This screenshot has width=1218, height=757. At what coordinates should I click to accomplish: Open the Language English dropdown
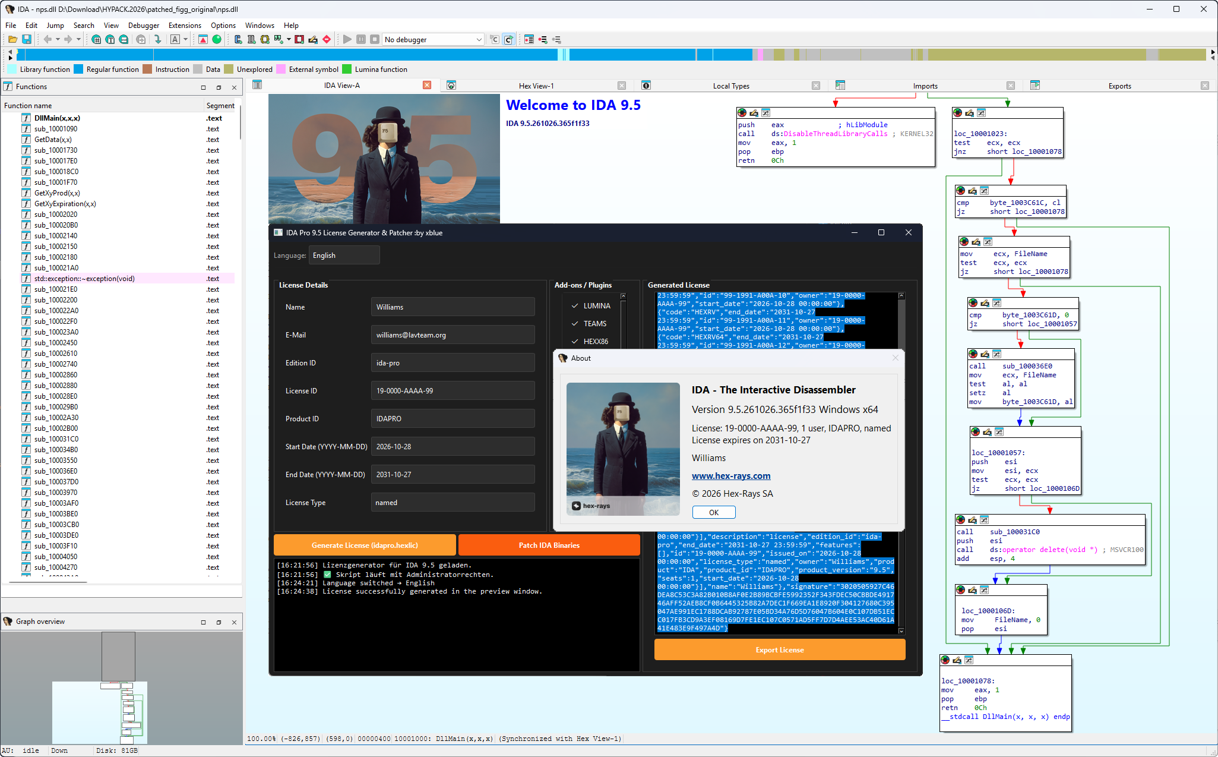344,256
